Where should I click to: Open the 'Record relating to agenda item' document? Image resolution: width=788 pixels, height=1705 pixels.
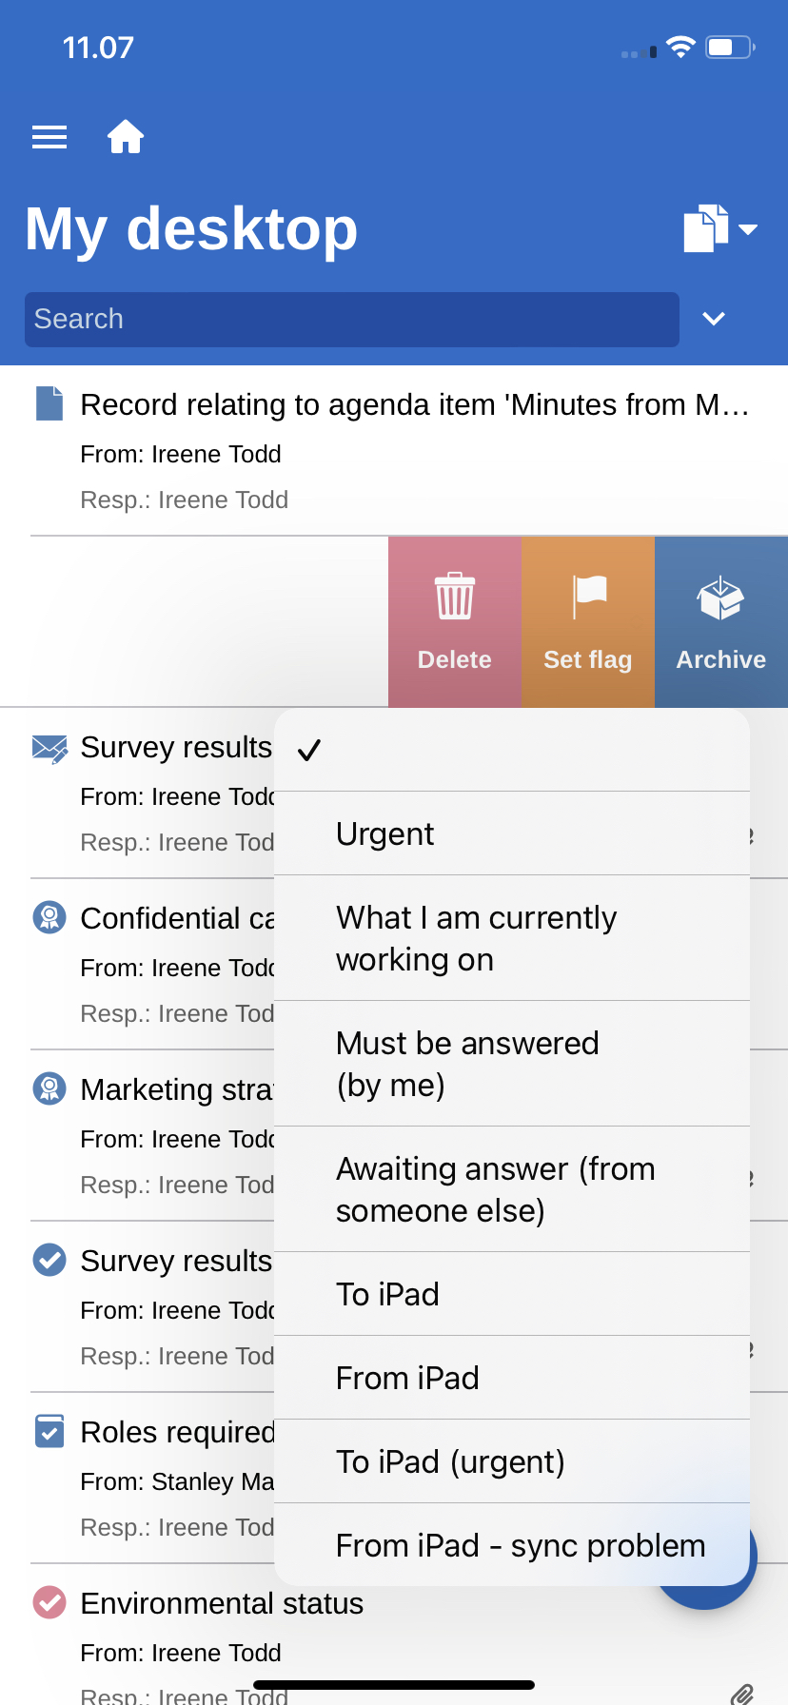[415, 405]
